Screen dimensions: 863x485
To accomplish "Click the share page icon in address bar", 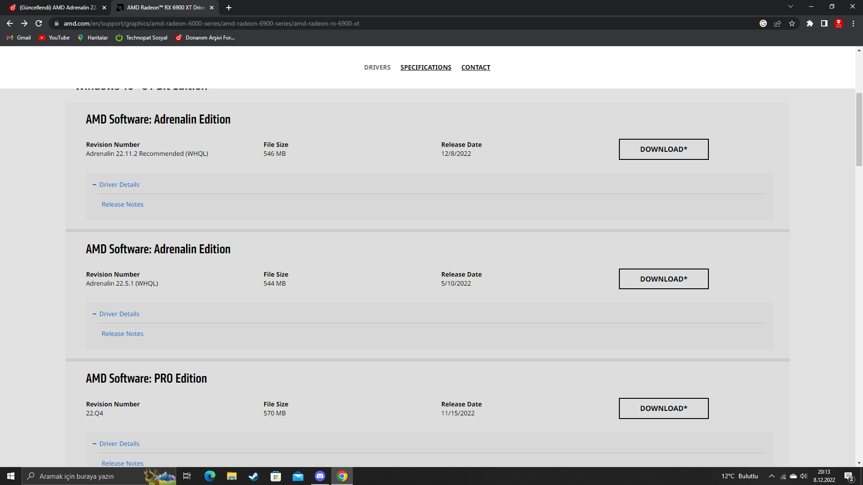I will pyautogui.click(x=778, y=23).
